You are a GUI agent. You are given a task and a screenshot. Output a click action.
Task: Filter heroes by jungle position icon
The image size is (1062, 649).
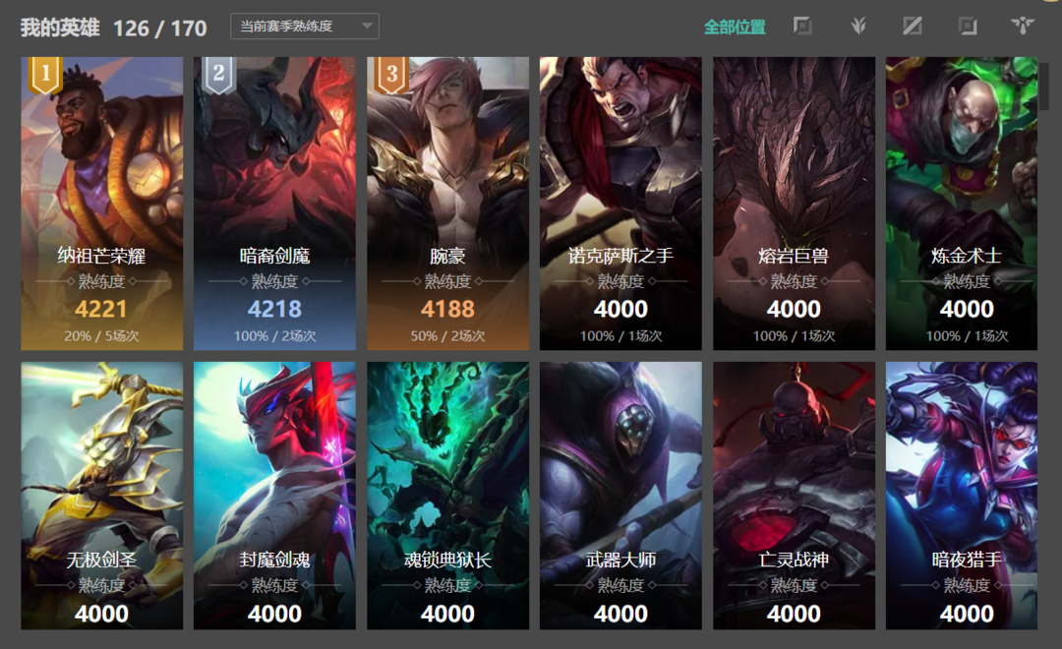pyautogui.click(x=858, y=27)
